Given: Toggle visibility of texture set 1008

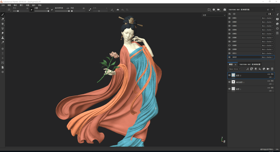Looking at the screenshot, I should pyautogui.click(x=230, y=45).
